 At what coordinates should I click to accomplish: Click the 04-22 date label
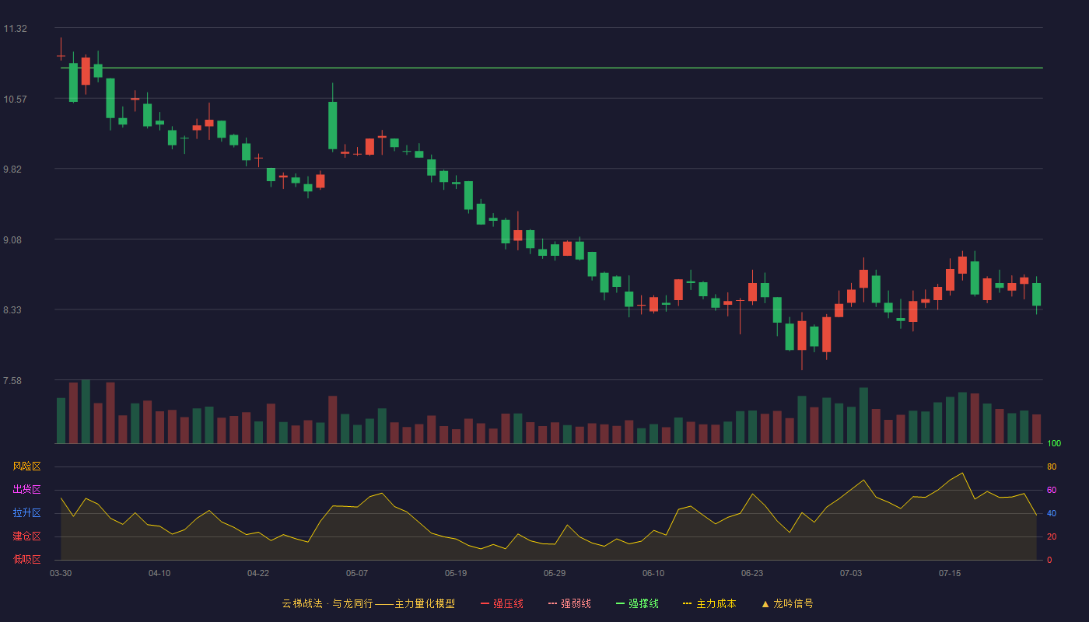[x=258, y=573]
